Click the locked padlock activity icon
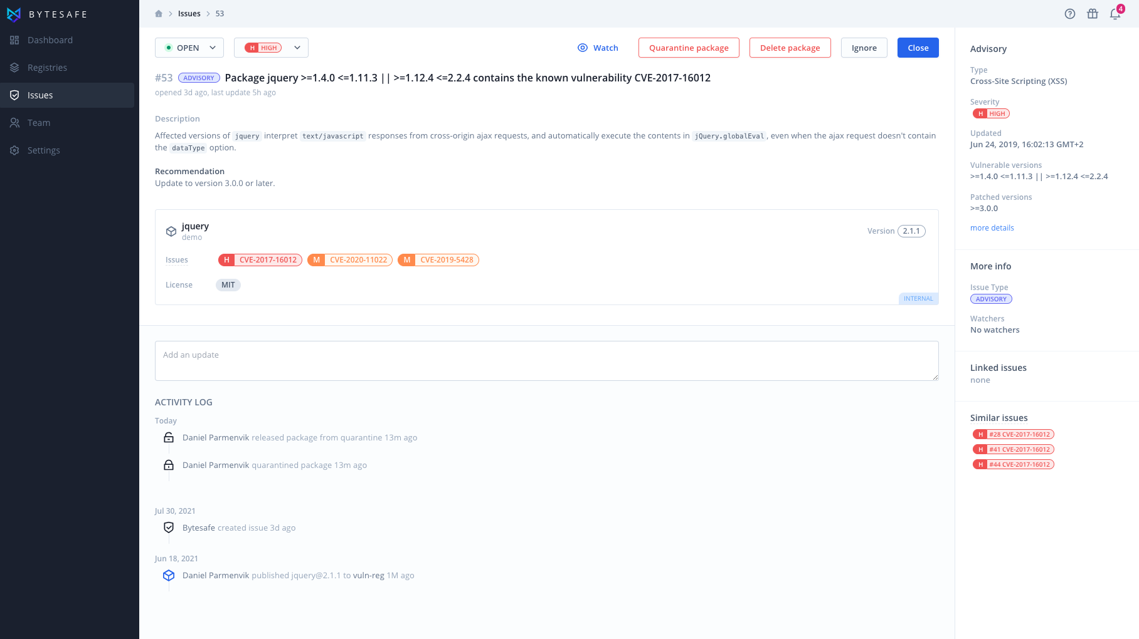 coord(169,465)
